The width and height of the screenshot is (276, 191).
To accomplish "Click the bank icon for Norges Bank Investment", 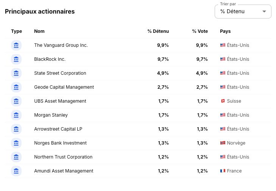I will 16,143.
